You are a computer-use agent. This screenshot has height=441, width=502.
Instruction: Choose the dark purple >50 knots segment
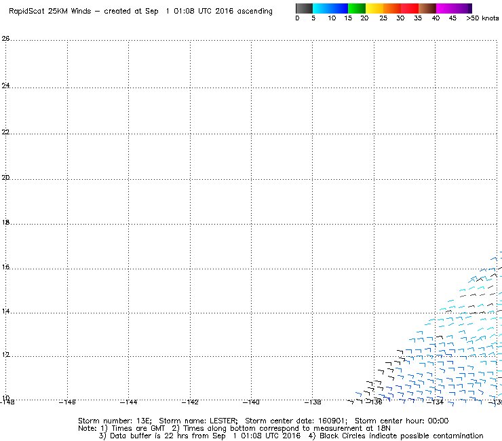(x=469, y=8)
